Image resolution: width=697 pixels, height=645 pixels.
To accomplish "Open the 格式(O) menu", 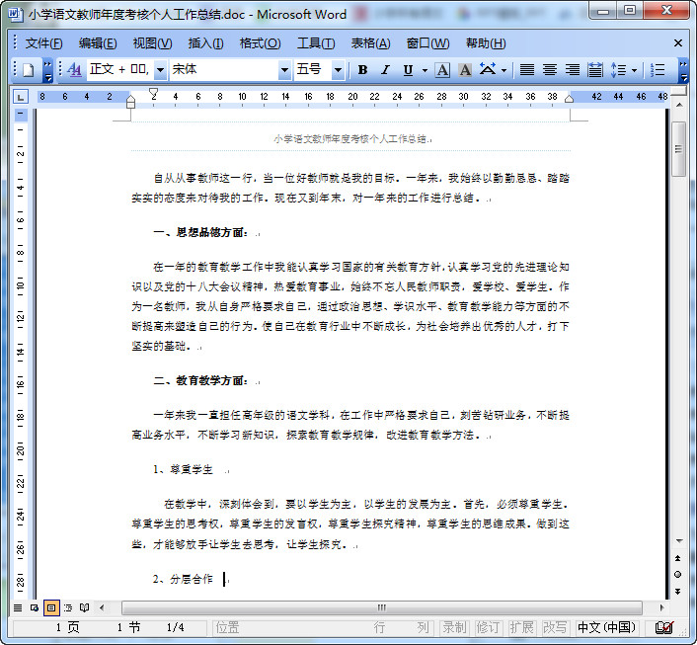I will [260, 43].
